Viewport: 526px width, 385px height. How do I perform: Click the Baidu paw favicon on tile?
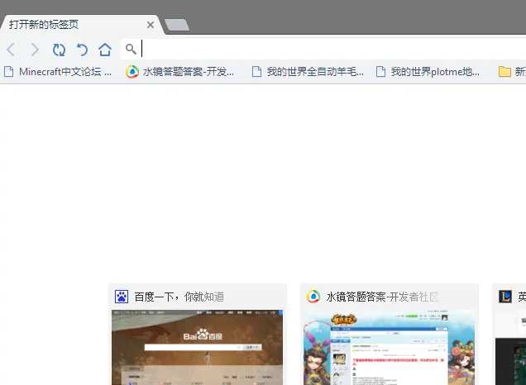pyautogui.click(x=122, y=297)
